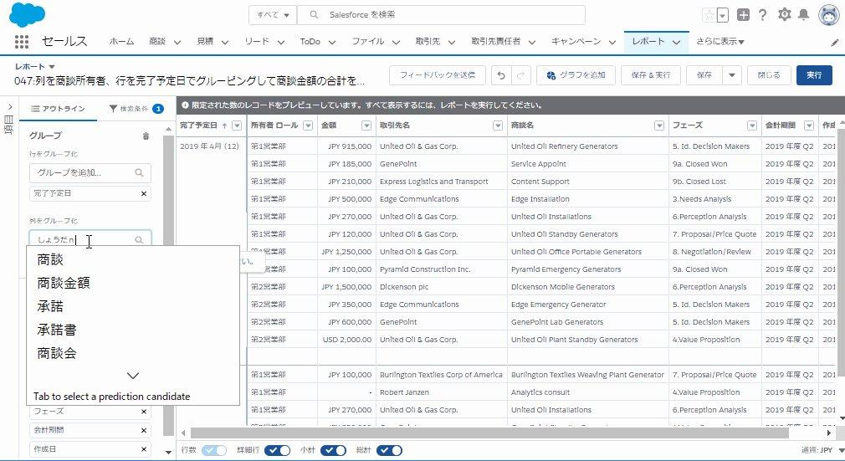Show more IME prediction candidates

pyautogui.click(x=132, y=376)
